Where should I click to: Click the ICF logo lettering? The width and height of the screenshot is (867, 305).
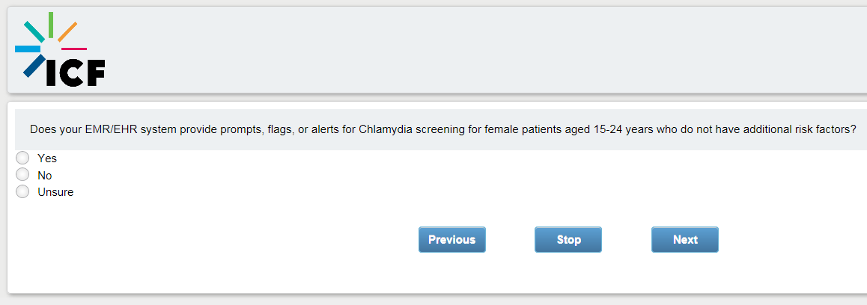[75, 72]
